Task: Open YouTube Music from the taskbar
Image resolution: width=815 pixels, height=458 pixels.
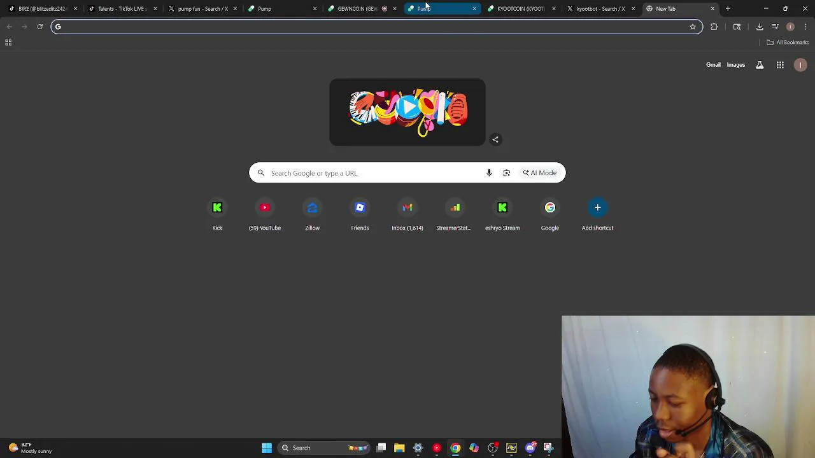Action: [437, 448]
